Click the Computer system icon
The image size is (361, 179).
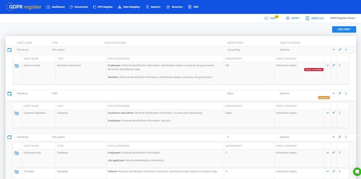[x=10, y=137]
